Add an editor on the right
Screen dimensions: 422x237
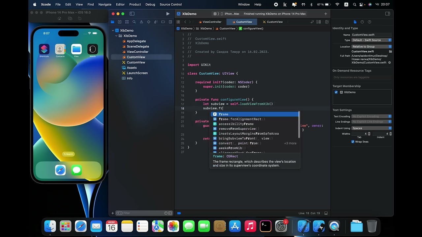pyautogui.click(x=327, y=22)
